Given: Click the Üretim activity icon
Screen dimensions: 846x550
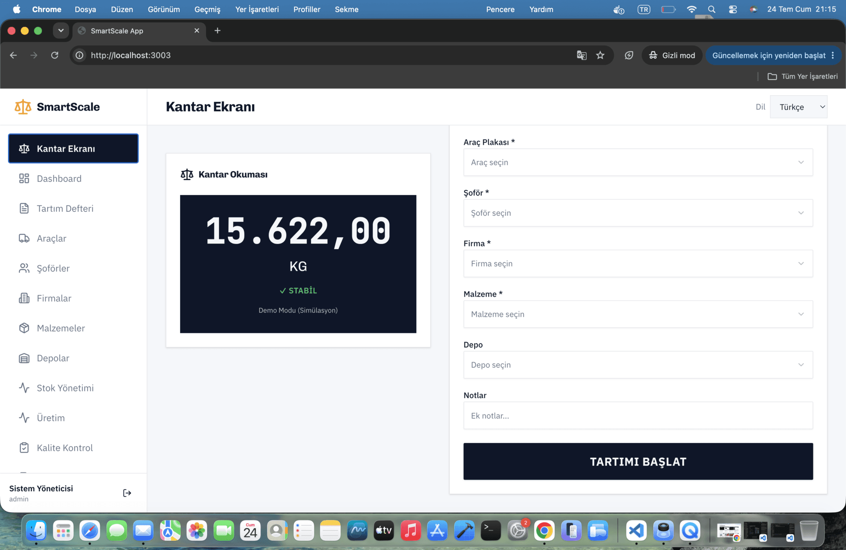Looking at the screenshot, I should click(24, 418).
